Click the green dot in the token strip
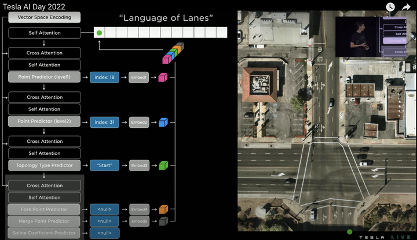The width and height of the screenshot is (417, 240). click(100, 33)
